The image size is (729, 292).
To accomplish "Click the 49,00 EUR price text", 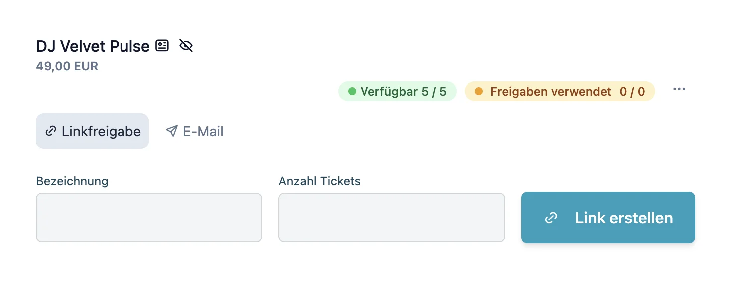I will point(67,66).
